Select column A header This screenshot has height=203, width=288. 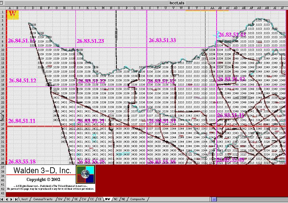[10, 8]
